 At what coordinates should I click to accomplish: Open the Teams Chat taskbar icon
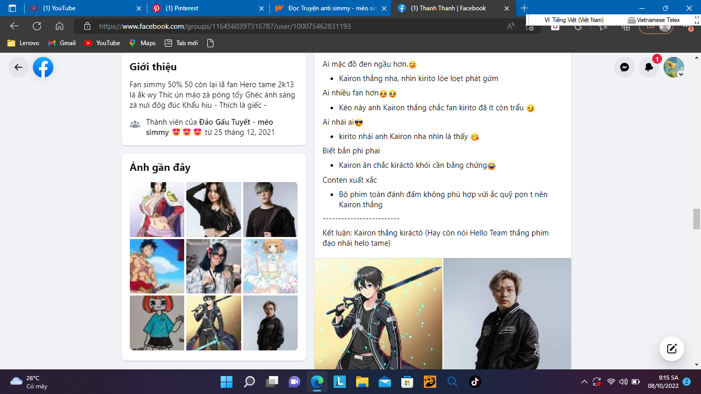tap(294, 382)
